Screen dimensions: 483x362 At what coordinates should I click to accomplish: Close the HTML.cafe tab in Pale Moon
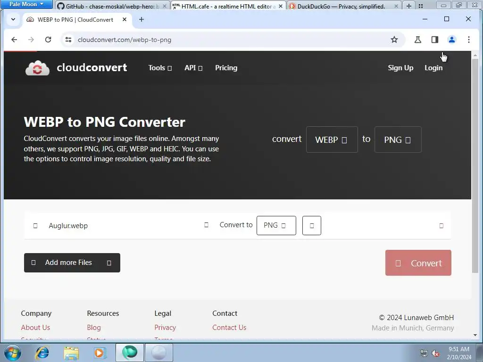pyautogui.click(x=281, y=6)
